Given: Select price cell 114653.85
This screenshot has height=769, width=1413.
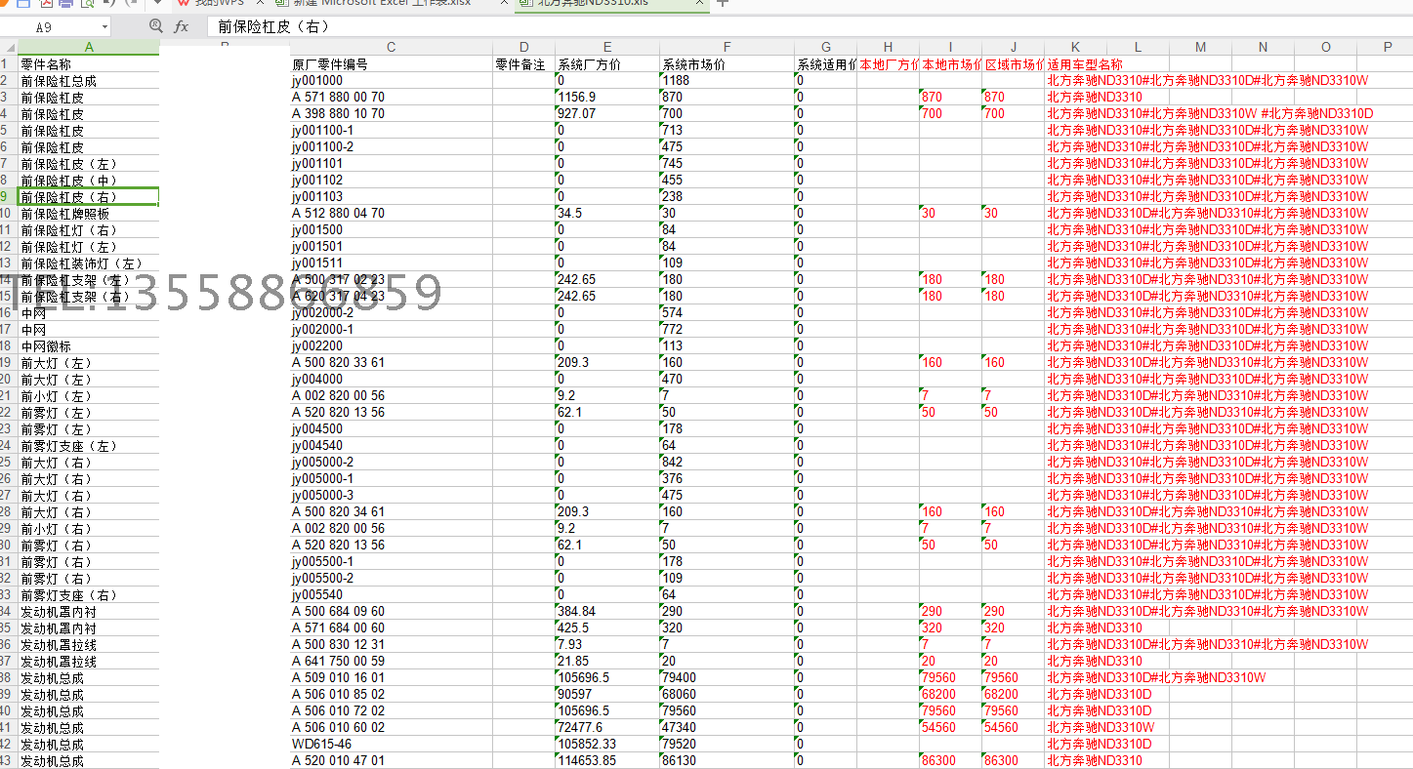Looking at the screenshot, I should point(606,761).
